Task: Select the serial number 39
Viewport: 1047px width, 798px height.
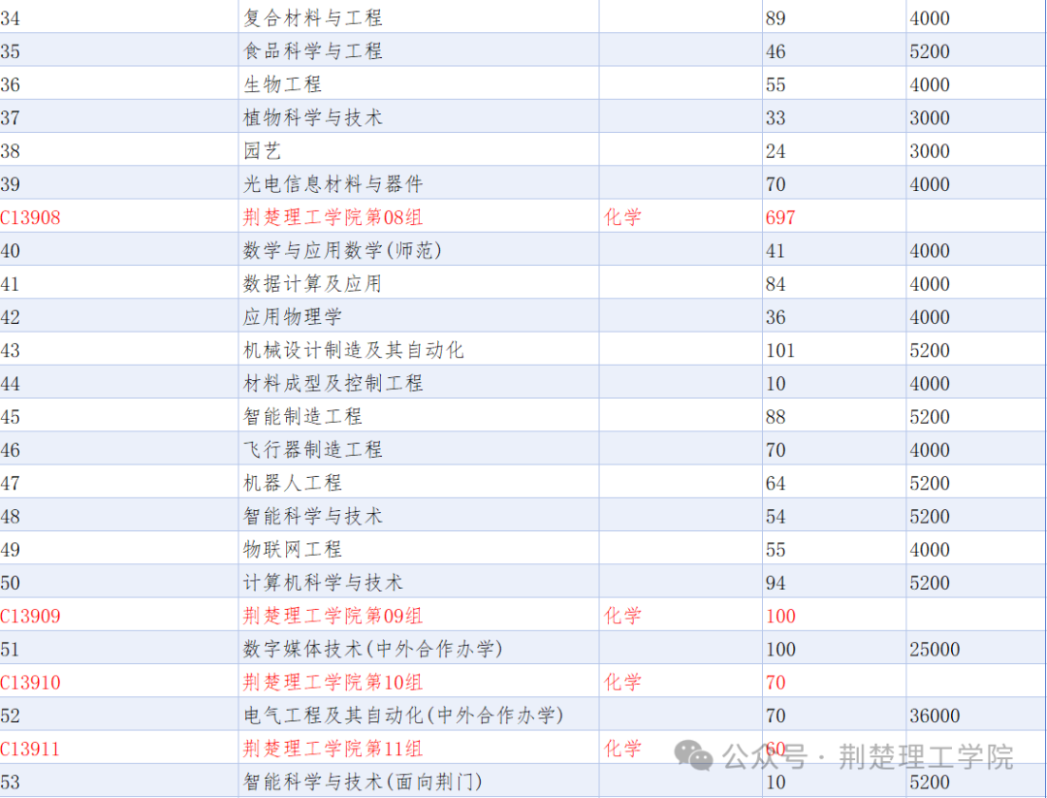Action: click(x=10, y=184)
